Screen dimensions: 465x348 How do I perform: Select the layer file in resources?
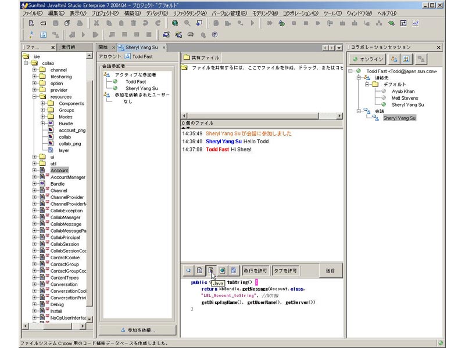click(x=64, y=150)
